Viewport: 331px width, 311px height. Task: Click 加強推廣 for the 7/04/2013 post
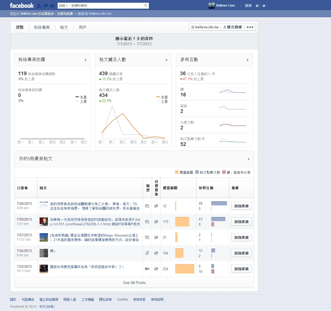pos(241,253)
